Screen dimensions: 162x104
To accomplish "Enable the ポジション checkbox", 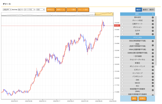I will coord(122,27).
